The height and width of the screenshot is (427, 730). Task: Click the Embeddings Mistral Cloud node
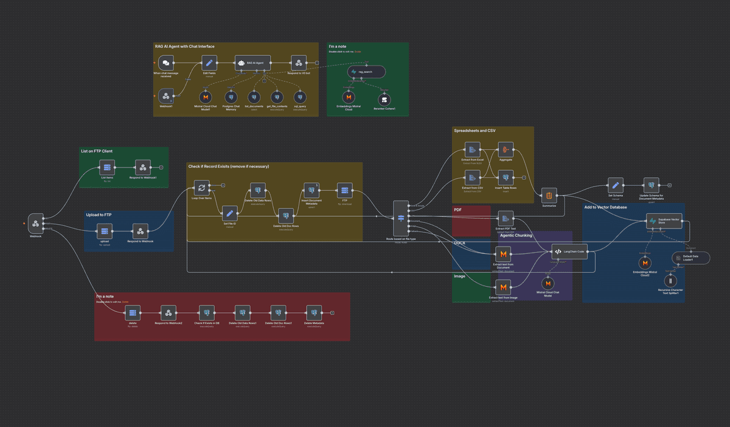click(x=349, y=97)
